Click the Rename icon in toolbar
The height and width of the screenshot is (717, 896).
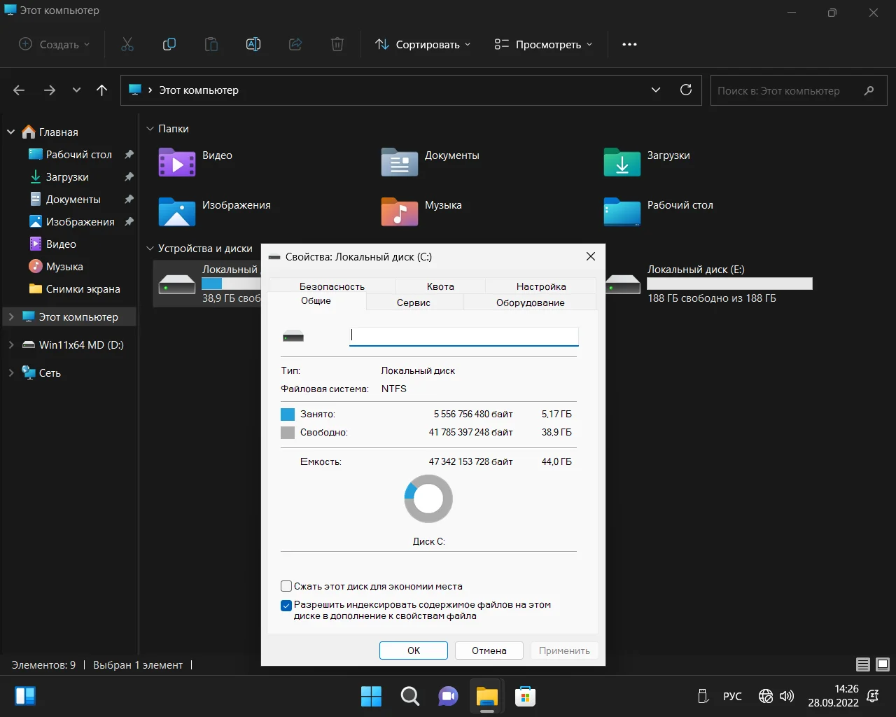click(253, 44)
